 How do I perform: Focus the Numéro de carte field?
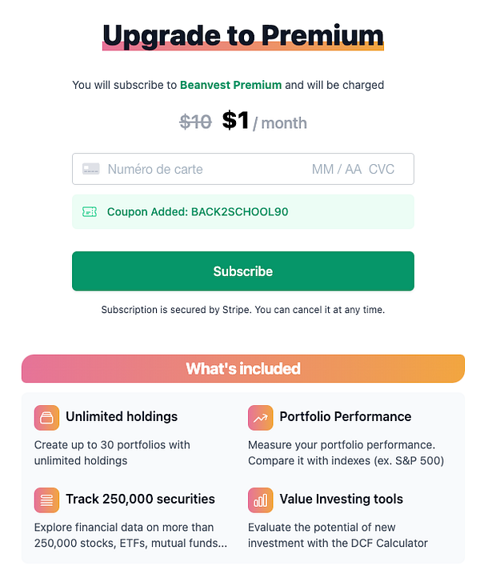click(192, 169)
